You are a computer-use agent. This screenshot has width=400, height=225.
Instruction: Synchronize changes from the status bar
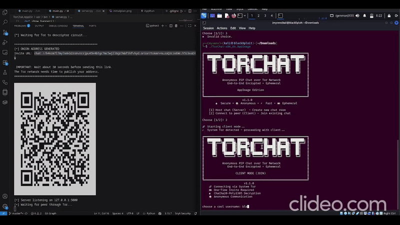pos(26,213)
